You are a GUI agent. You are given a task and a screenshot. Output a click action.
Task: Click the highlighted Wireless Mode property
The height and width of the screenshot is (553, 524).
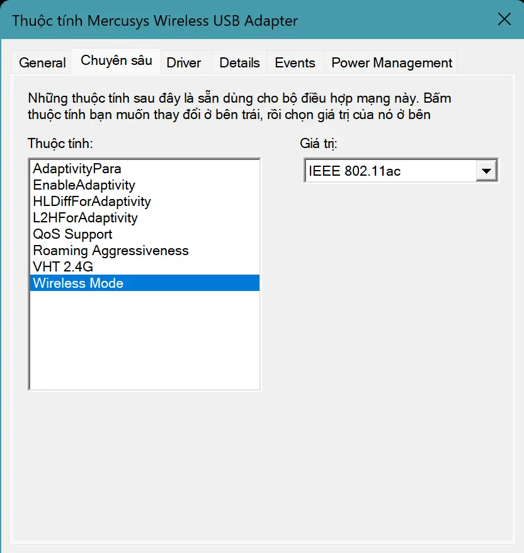pyautogui.click(x=145, y=283)
